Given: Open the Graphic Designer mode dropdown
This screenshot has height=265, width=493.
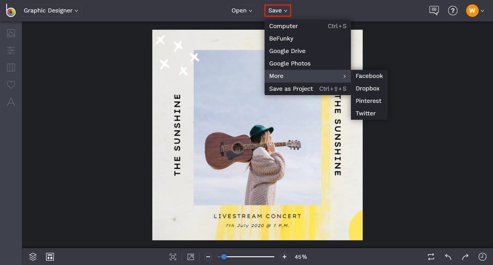Looking at the screenshot, I should pyautogui.click(x=51, y=10).
